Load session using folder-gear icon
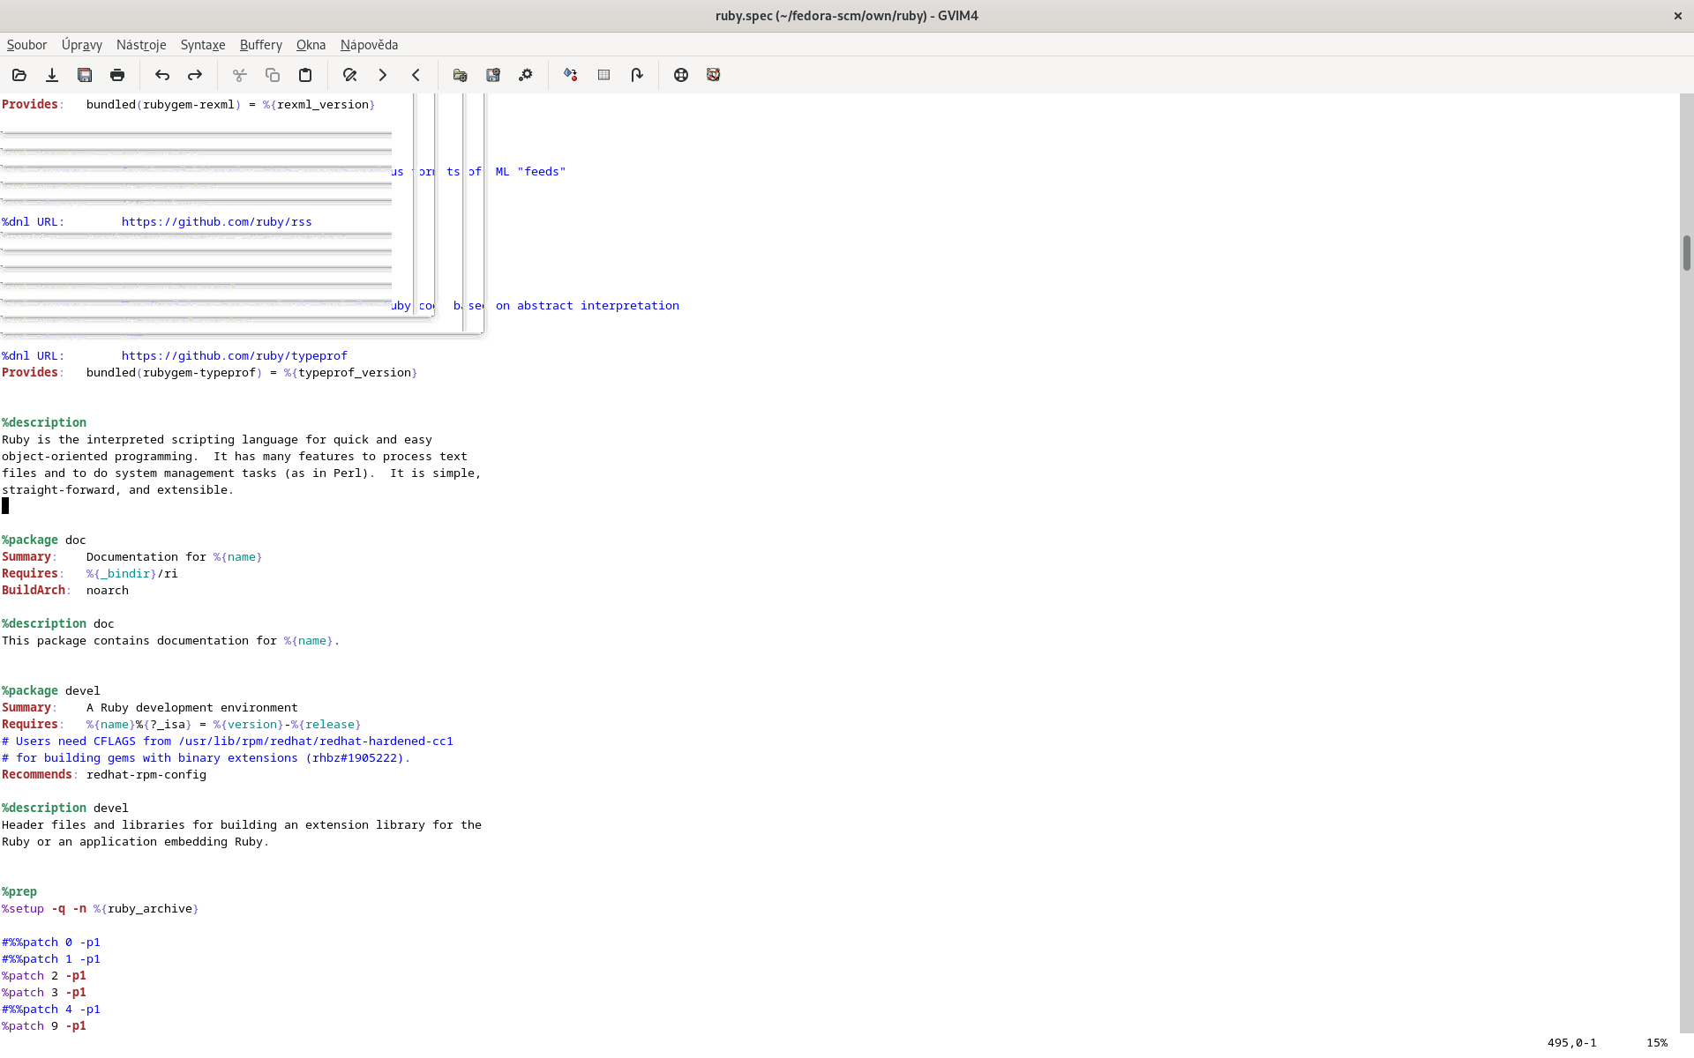The image size is (1694, 1058). (461, 75)
